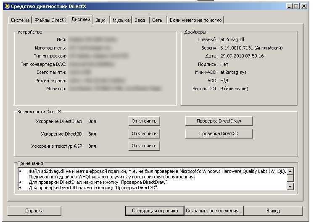The width and height of the screenshot is (319, 222).
Task: Open the Сеть tab
Action: tap(157, 20)
